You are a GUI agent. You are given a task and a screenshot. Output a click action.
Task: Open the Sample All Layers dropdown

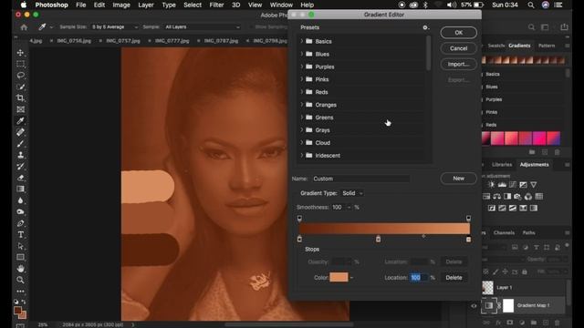[202, 27]
